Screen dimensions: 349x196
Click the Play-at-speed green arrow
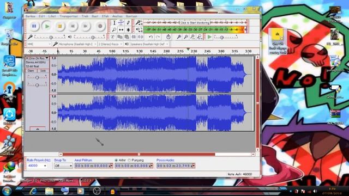(x=209, y=37)
